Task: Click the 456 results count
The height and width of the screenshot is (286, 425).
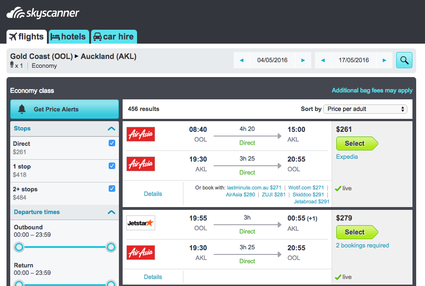Action: coord(144,109)
